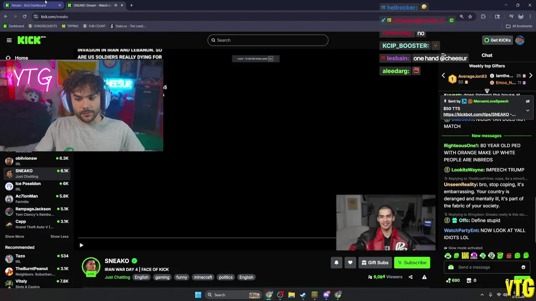The height and width of the screenshot is (301, 536).
Task: Open the emoji picker in chat
Action: tap(523, 267)
